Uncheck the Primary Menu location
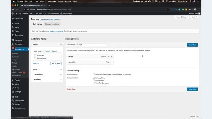This screenshot has height=119, width=212. [94, 78]
